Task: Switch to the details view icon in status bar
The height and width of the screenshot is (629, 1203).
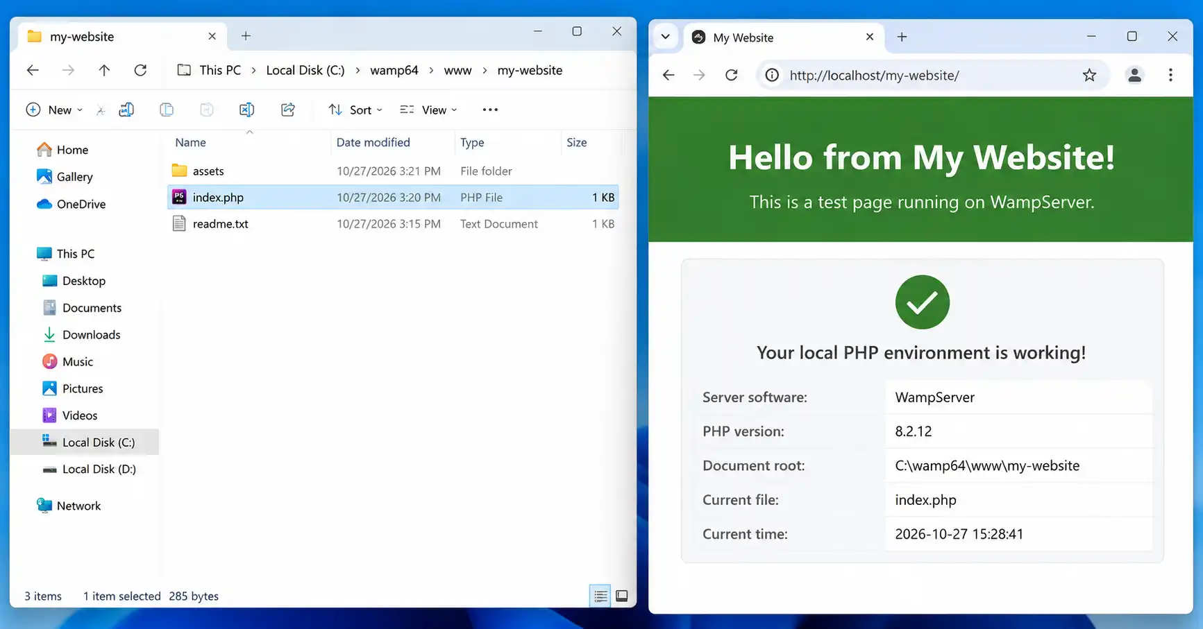Action: (600, 596)
